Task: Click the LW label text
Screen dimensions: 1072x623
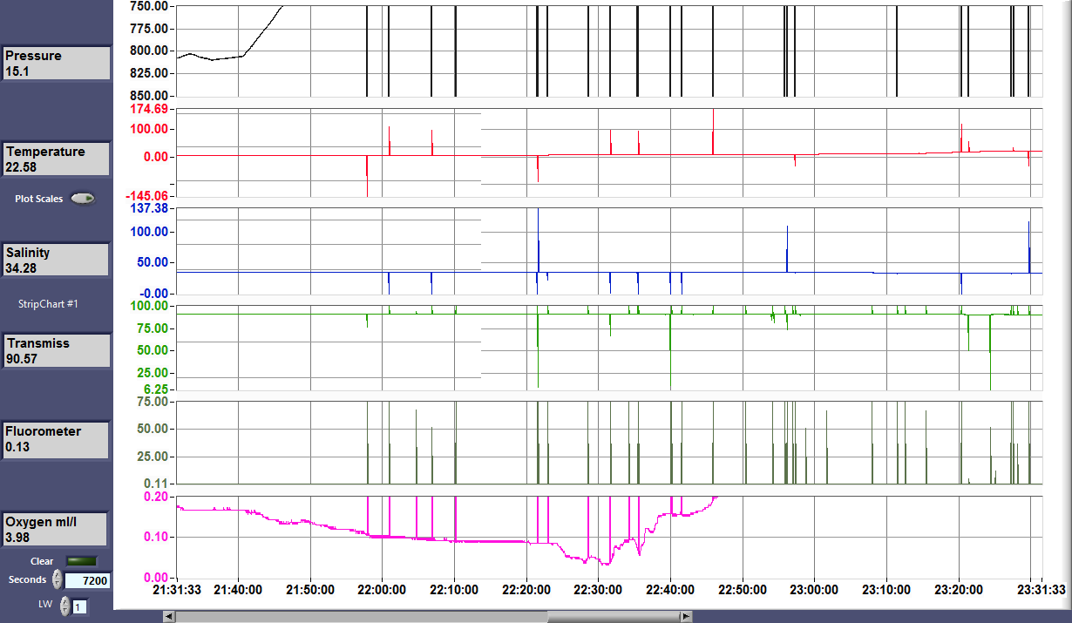Action: [44, 604]
